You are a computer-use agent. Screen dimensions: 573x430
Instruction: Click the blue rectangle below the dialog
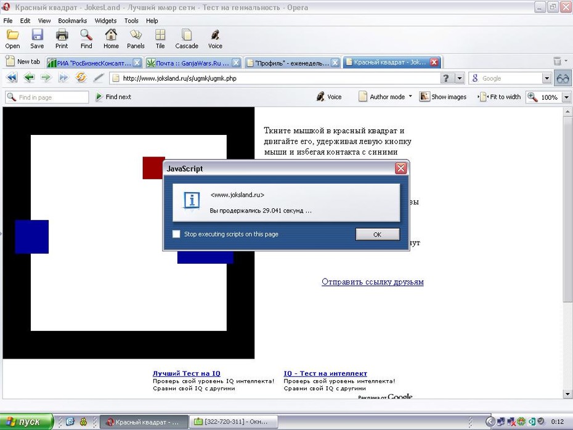(205, 257)
